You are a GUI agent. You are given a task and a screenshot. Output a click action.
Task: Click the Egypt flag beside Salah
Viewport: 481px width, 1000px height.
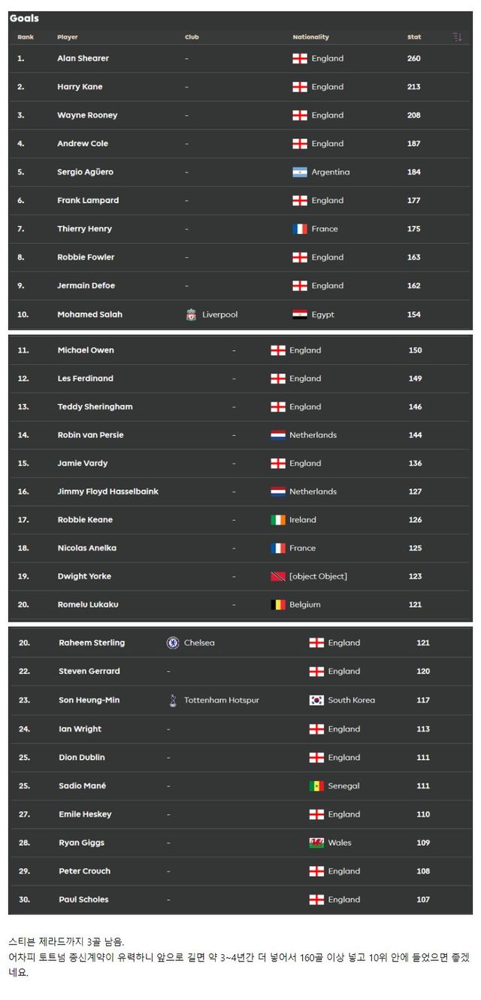(x=300, y=315)
